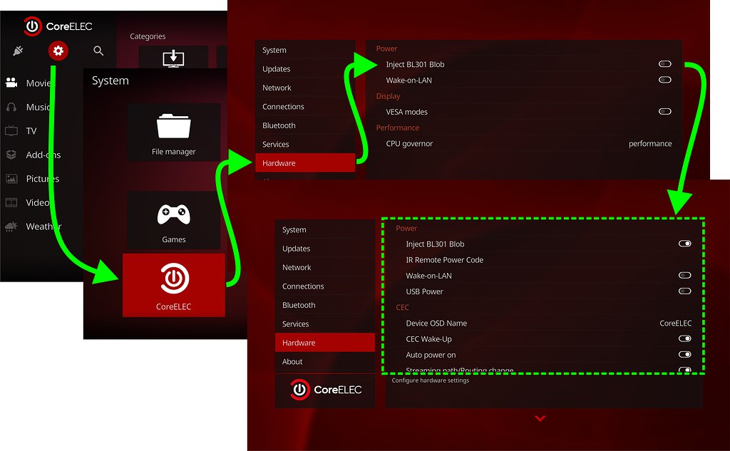730x451 pixels.
Task: Select Services in upper settings menu
Action: point(305,145)
